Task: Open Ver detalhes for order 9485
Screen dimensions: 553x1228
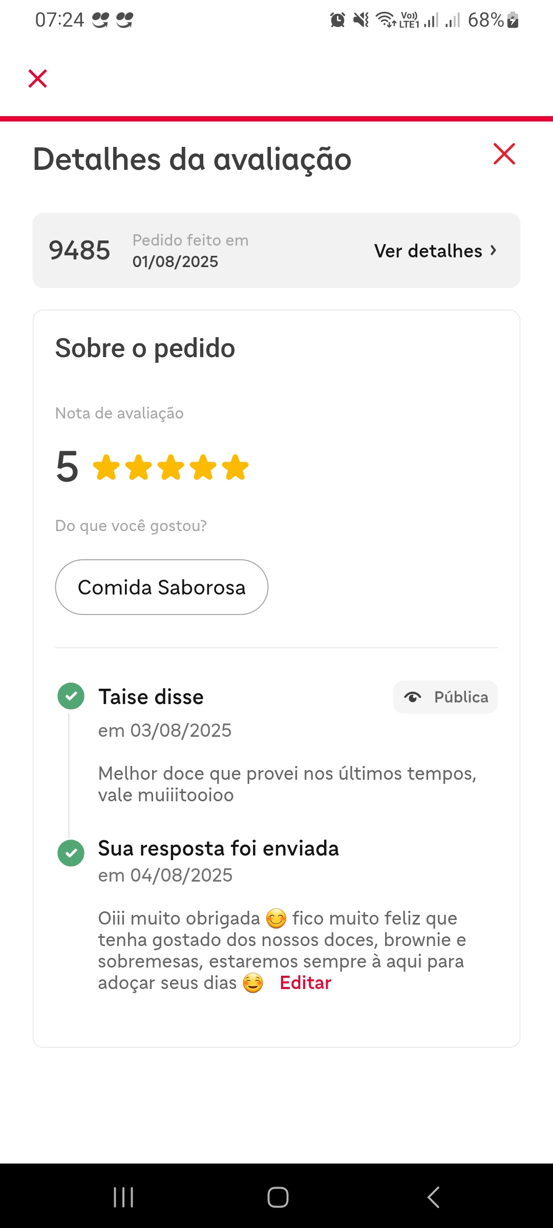Action: [x=435, y=251]
